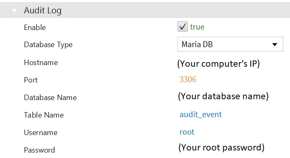The image size is (290, 158).
Task: Edit the Port value 3306
Action: coord(188,79)
